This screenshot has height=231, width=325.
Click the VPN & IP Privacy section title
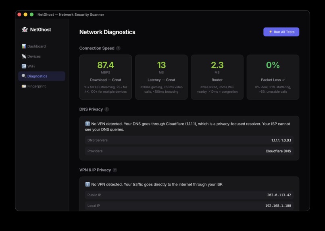tap(95, 170)
